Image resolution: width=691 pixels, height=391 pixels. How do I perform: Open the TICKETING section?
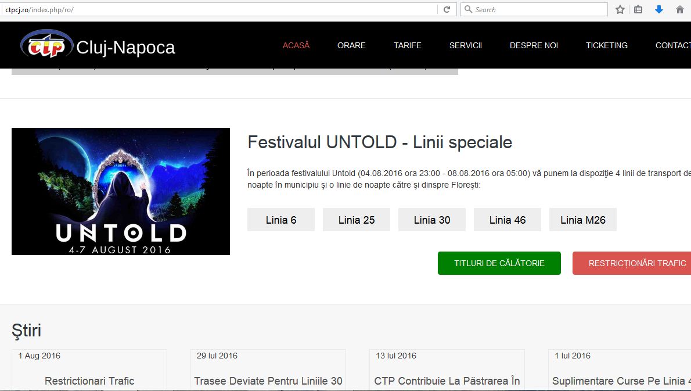pos(606,45)
